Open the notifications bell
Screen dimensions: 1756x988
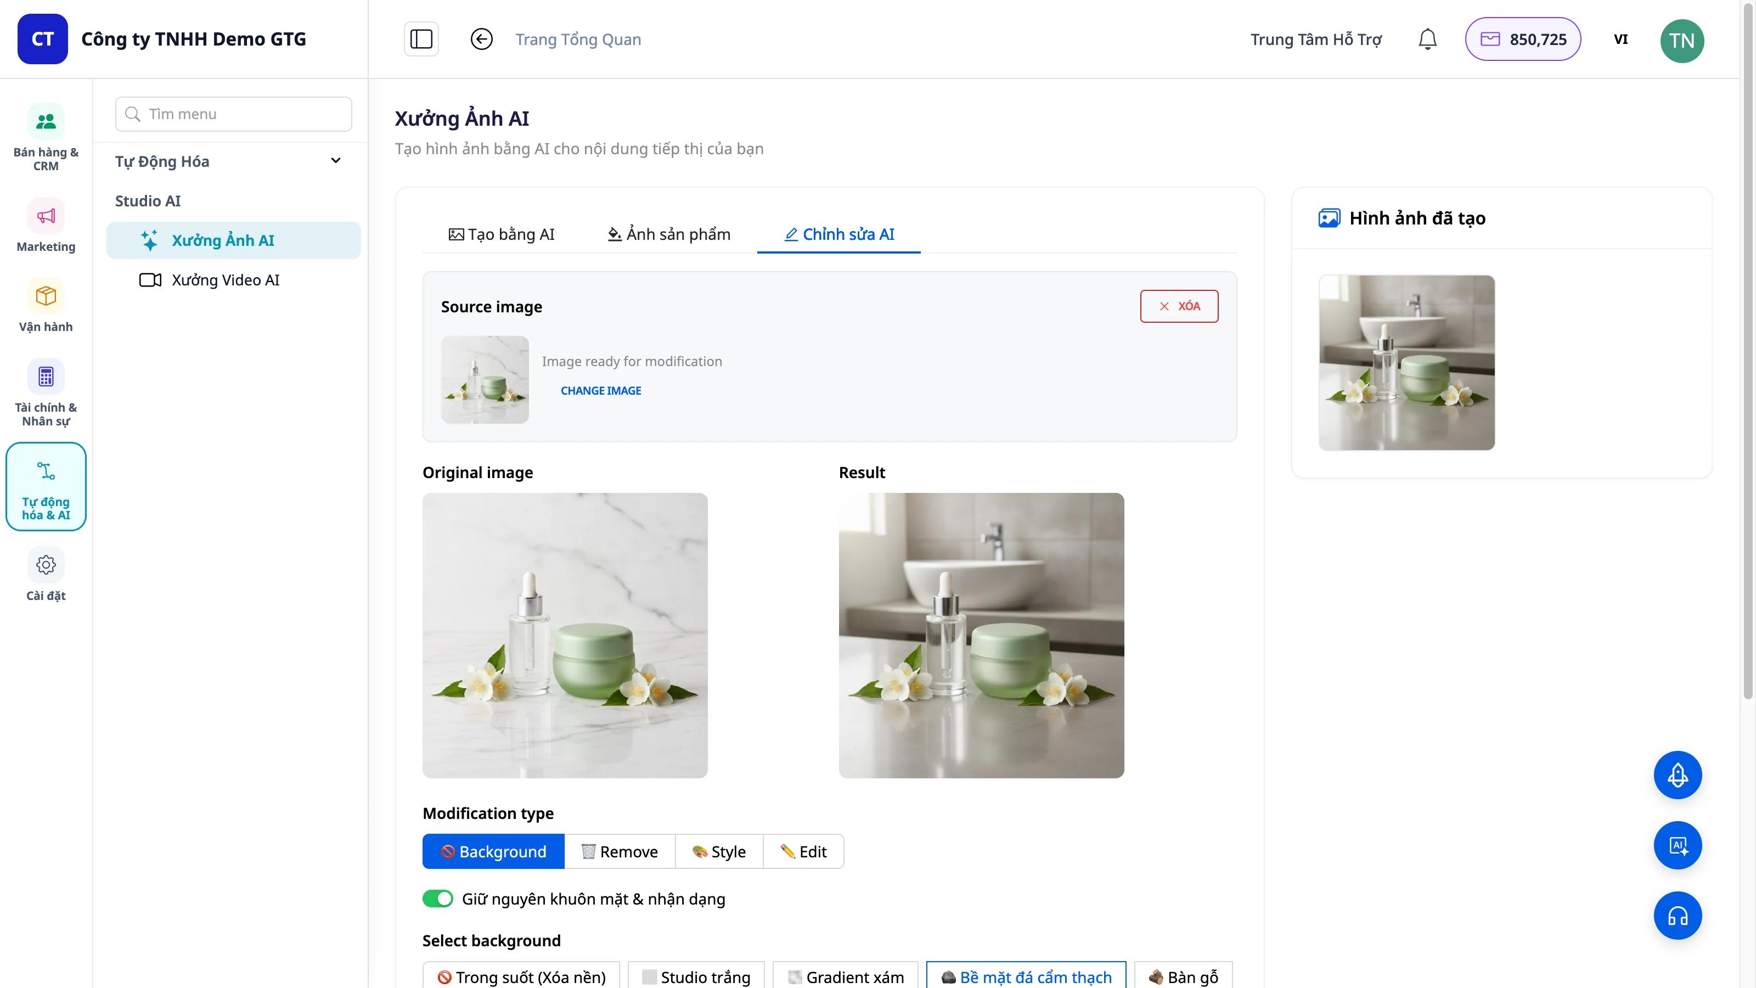(x=1427, y=39)
